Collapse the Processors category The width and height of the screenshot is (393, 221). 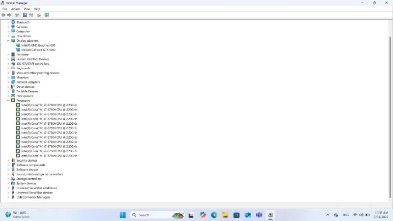pos(8,101)
